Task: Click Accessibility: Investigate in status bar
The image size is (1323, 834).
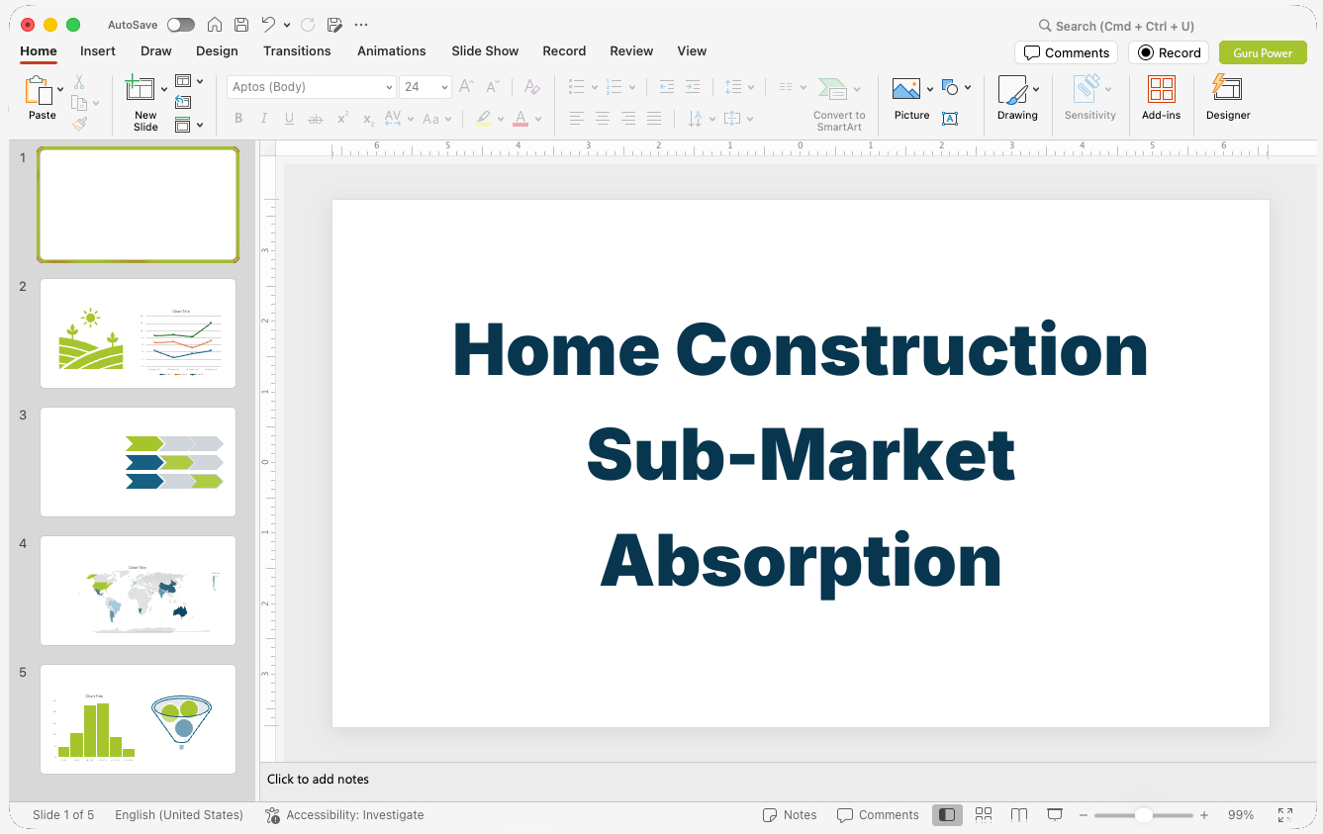Action: click(344, 815)
